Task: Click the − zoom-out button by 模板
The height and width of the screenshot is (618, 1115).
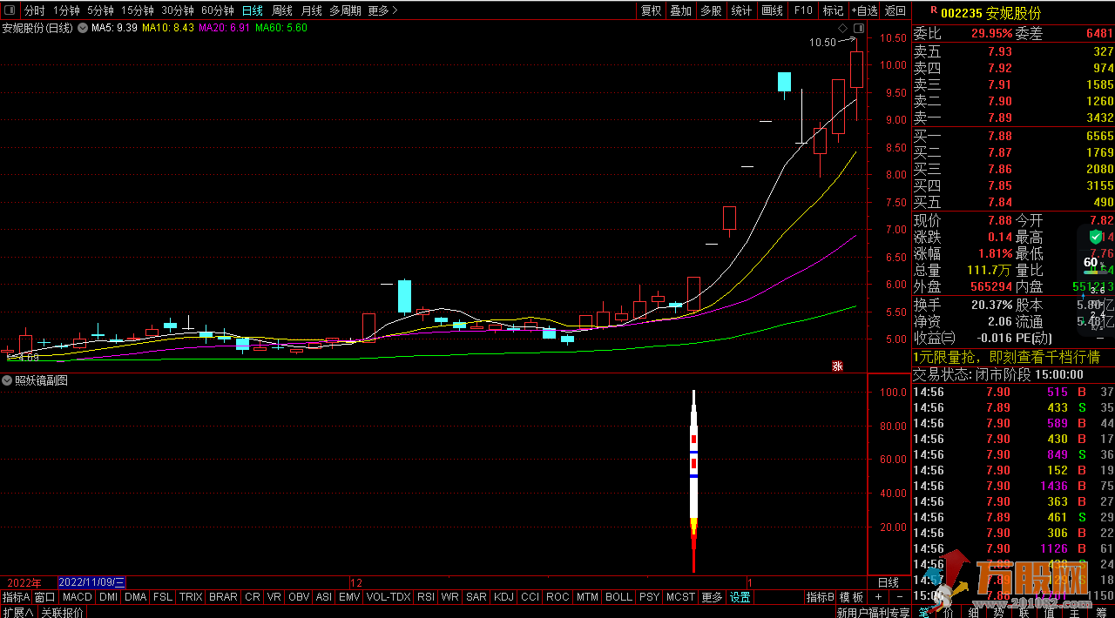Action: 899,597
